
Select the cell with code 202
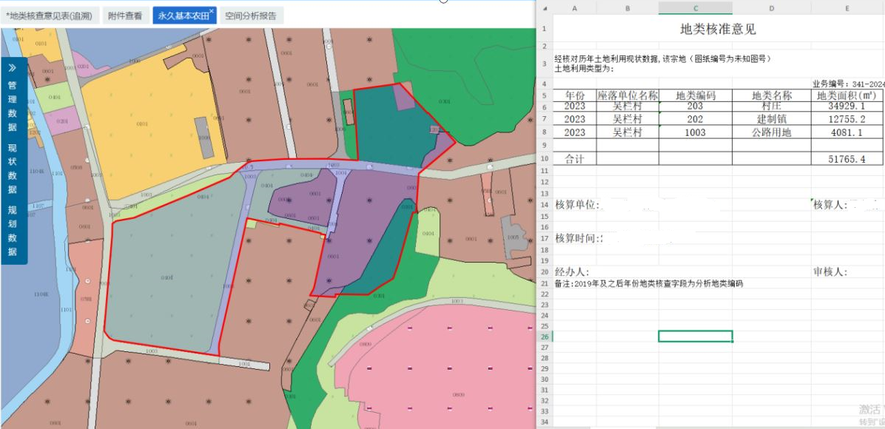coord(696,119)
